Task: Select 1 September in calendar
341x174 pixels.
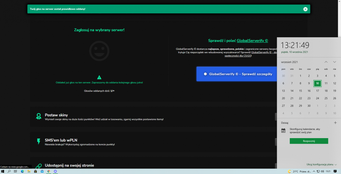Action: click(300, 76)
